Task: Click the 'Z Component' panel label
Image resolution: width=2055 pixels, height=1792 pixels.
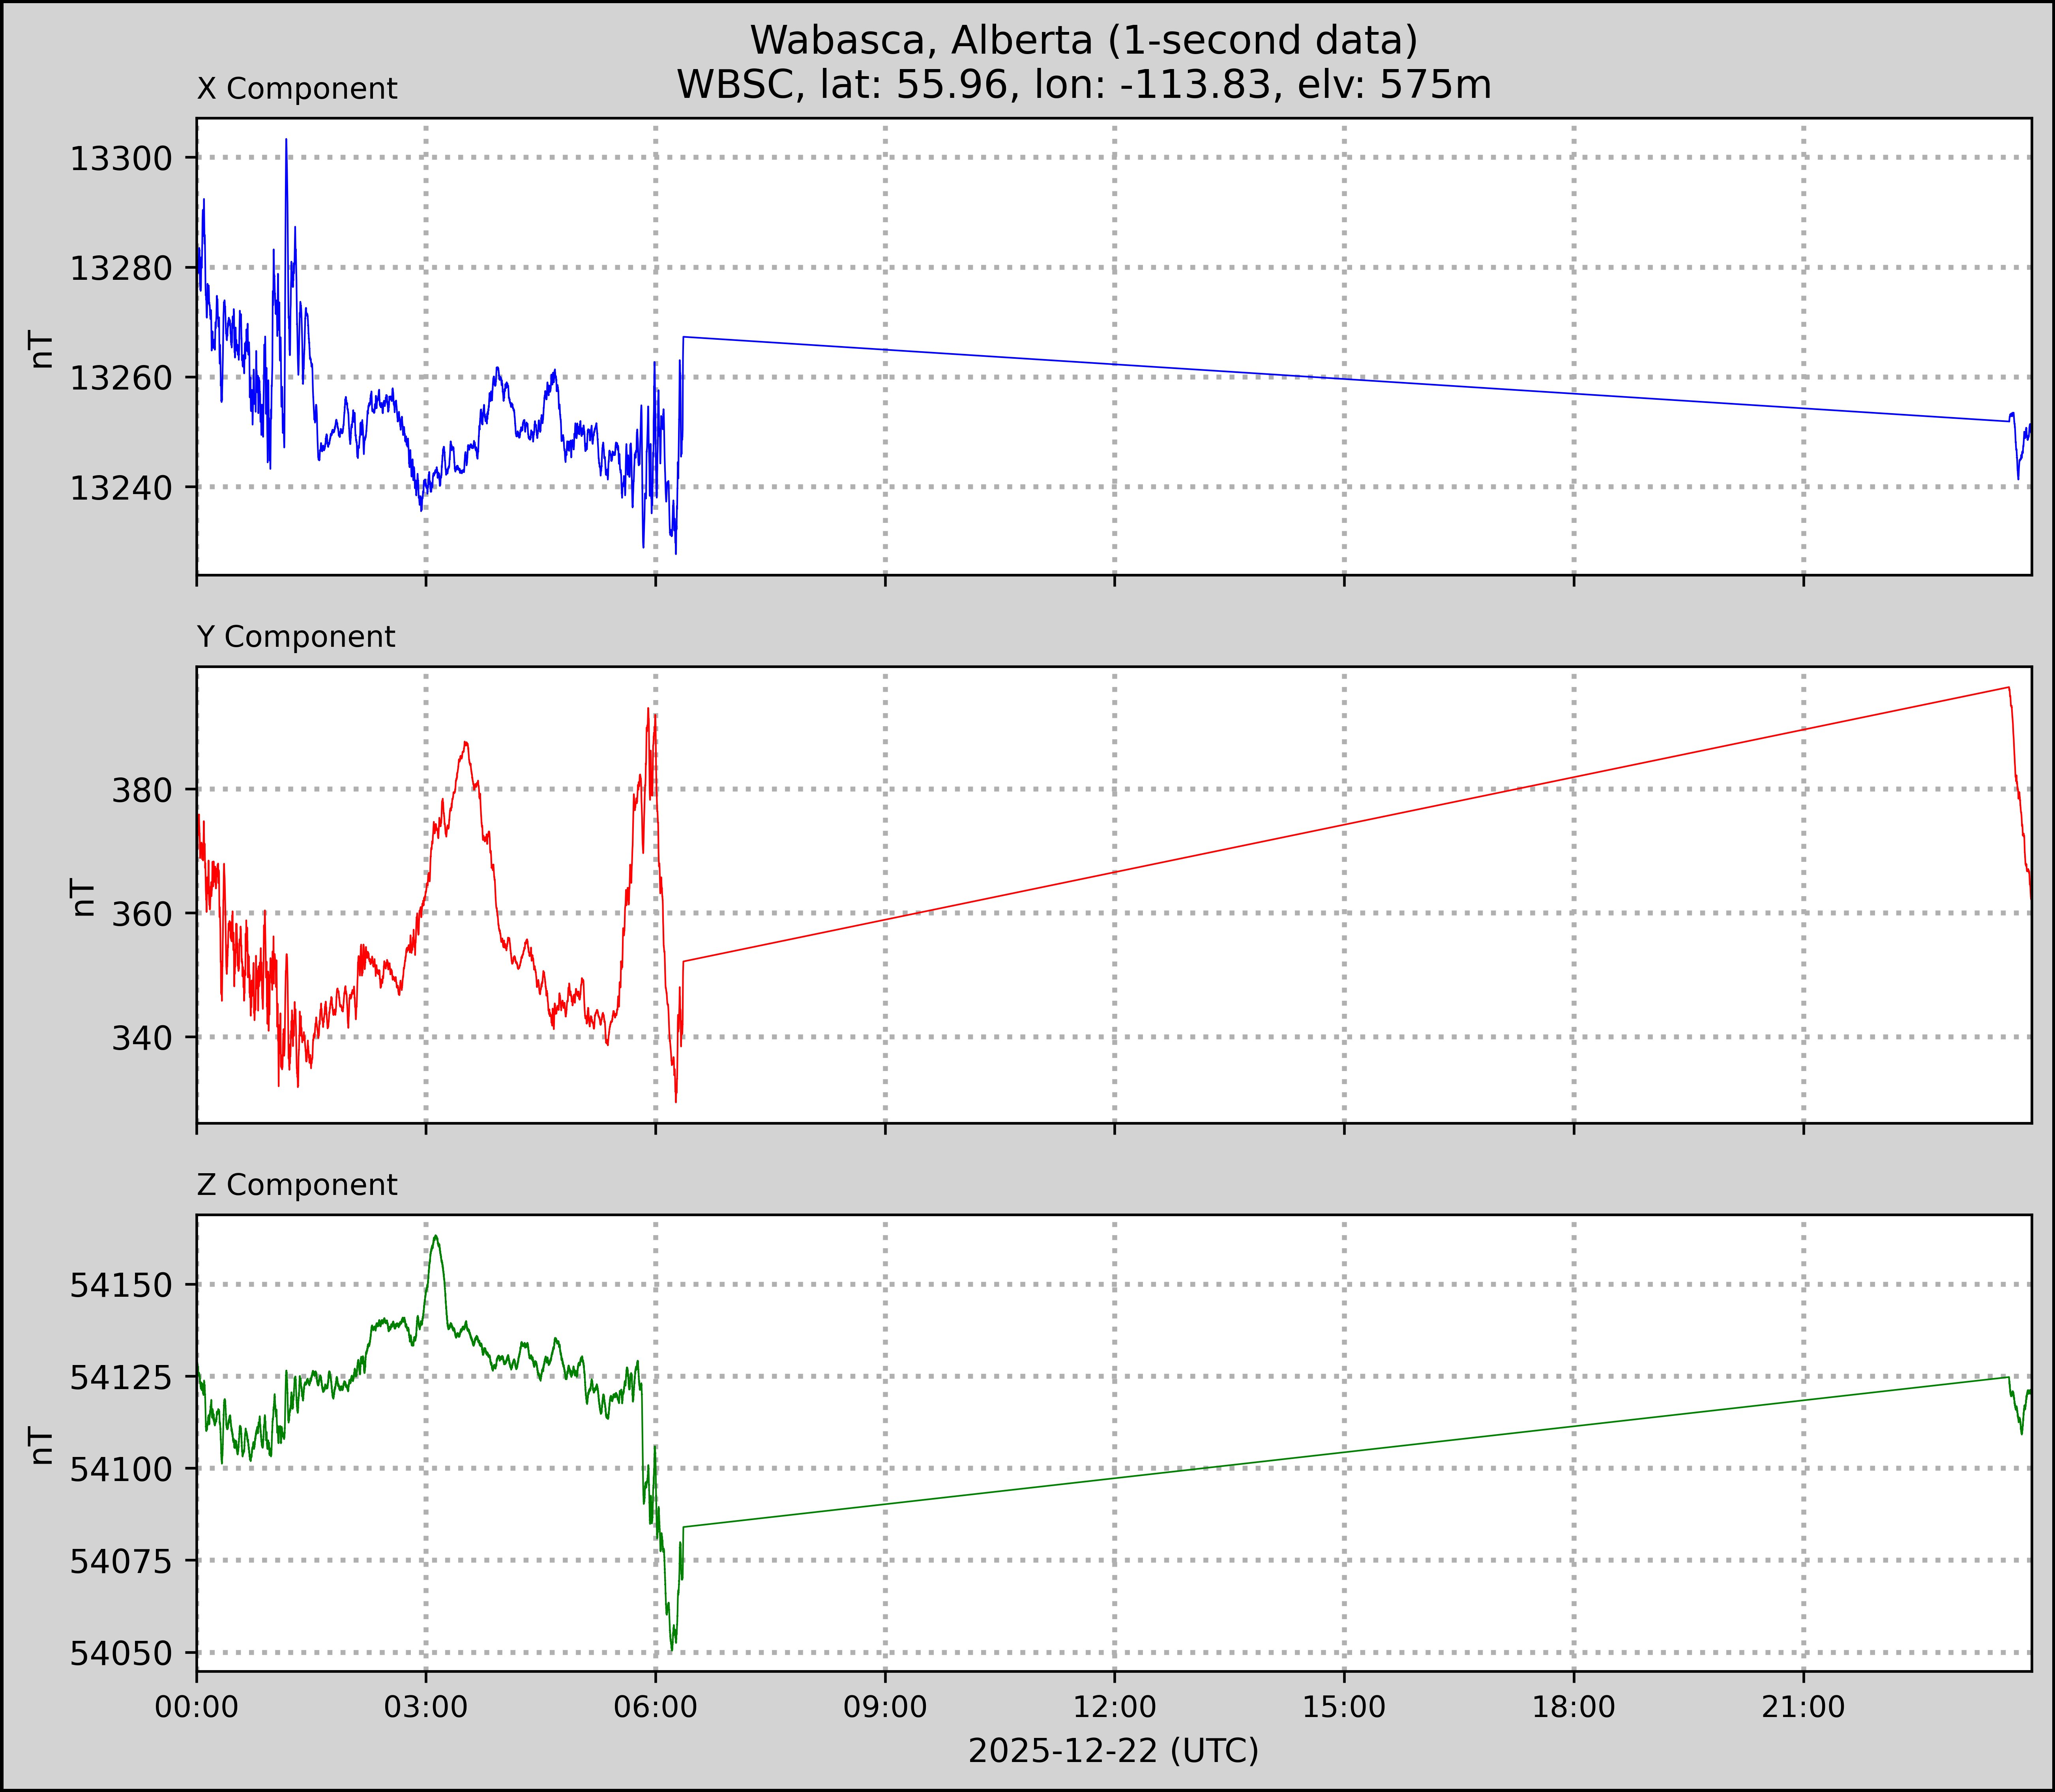Action: (x=297, y=1185)
